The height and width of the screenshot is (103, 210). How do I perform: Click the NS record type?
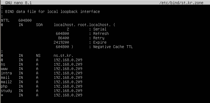(x=38, y=55)
